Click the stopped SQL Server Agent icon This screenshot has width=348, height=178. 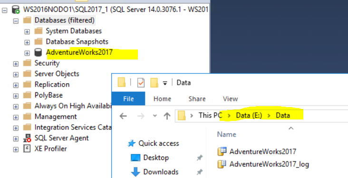tap(27, 138)
